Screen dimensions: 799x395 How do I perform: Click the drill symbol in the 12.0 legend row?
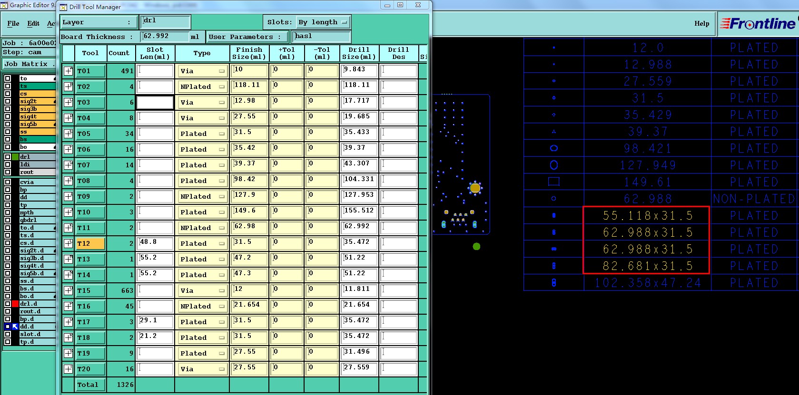[553, 48]
